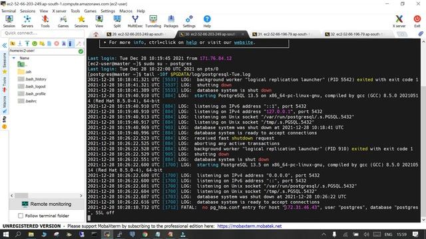426x239 pixels.
Task: Open the Macros menu
Action: point(126,11)
